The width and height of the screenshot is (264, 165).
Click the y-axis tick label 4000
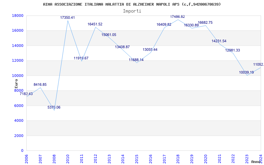point(19,121)
